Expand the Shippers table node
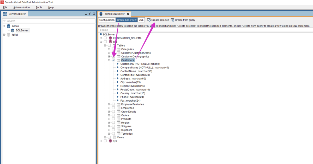 (109, 126)
